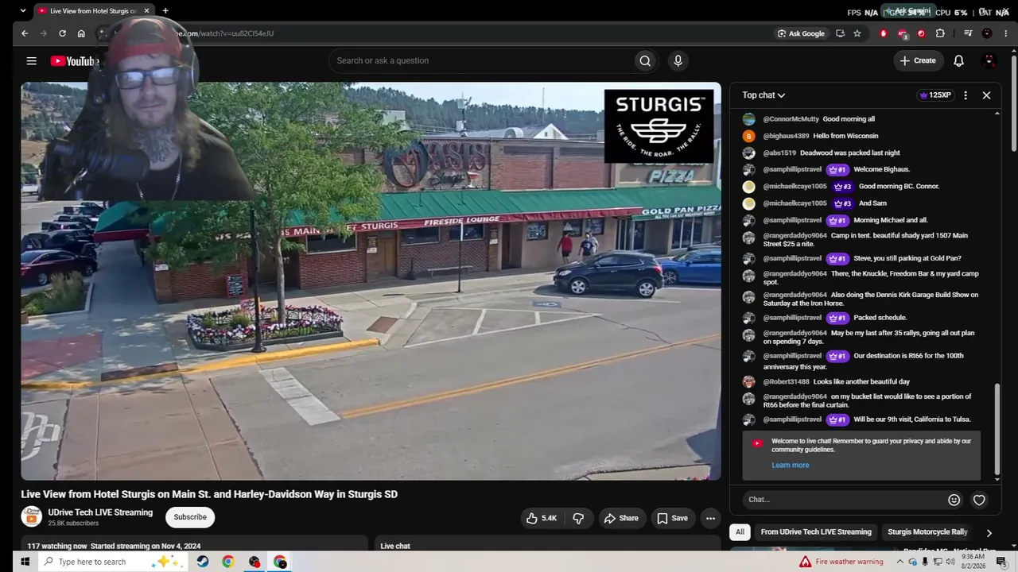Select the All filter chip
Image resolution: width=1018 pixels, height=572 pixels.
(x=740, y=532)
